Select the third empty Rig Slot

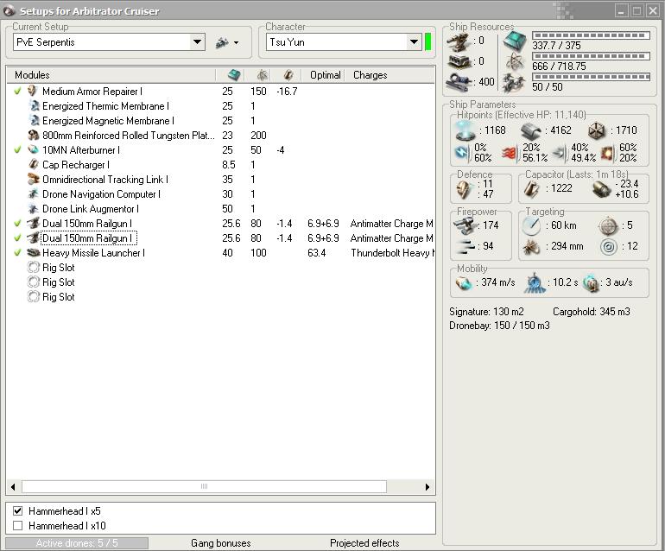58,297
